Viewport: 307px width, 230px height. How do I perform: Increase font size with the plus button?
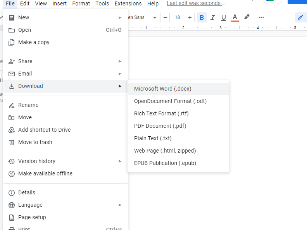click(190, 17)
